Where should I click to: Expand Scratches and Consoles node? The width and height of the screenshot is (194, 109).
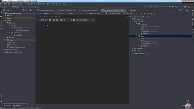pyautogui.click(x=3, y=52)
